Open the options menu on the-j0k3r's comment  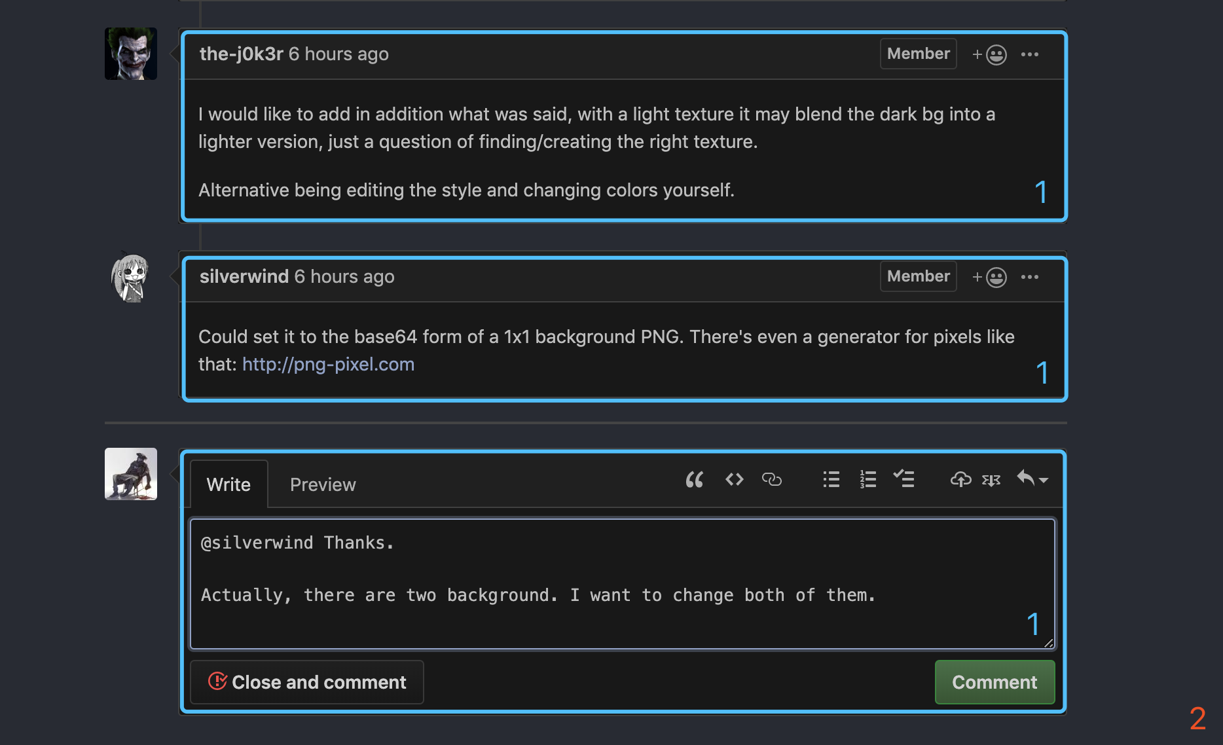pos(1030,54)
